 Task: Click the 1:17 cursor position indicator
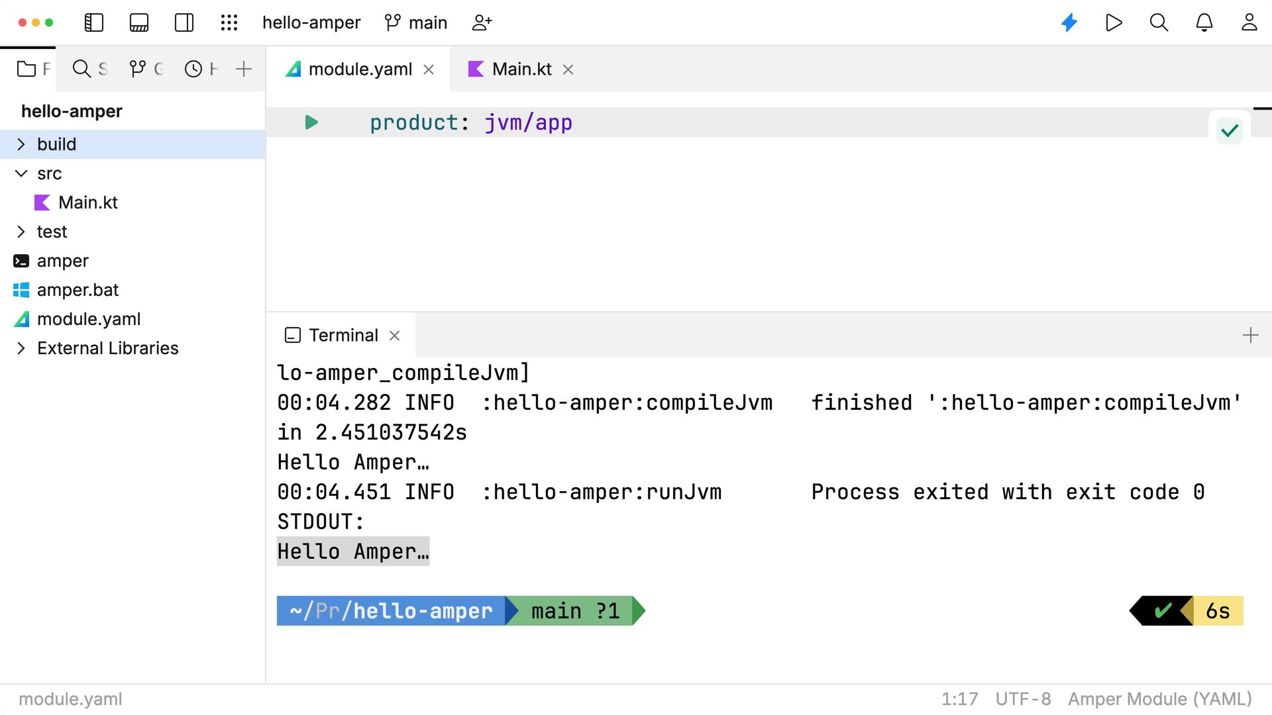tap(959, 699)
